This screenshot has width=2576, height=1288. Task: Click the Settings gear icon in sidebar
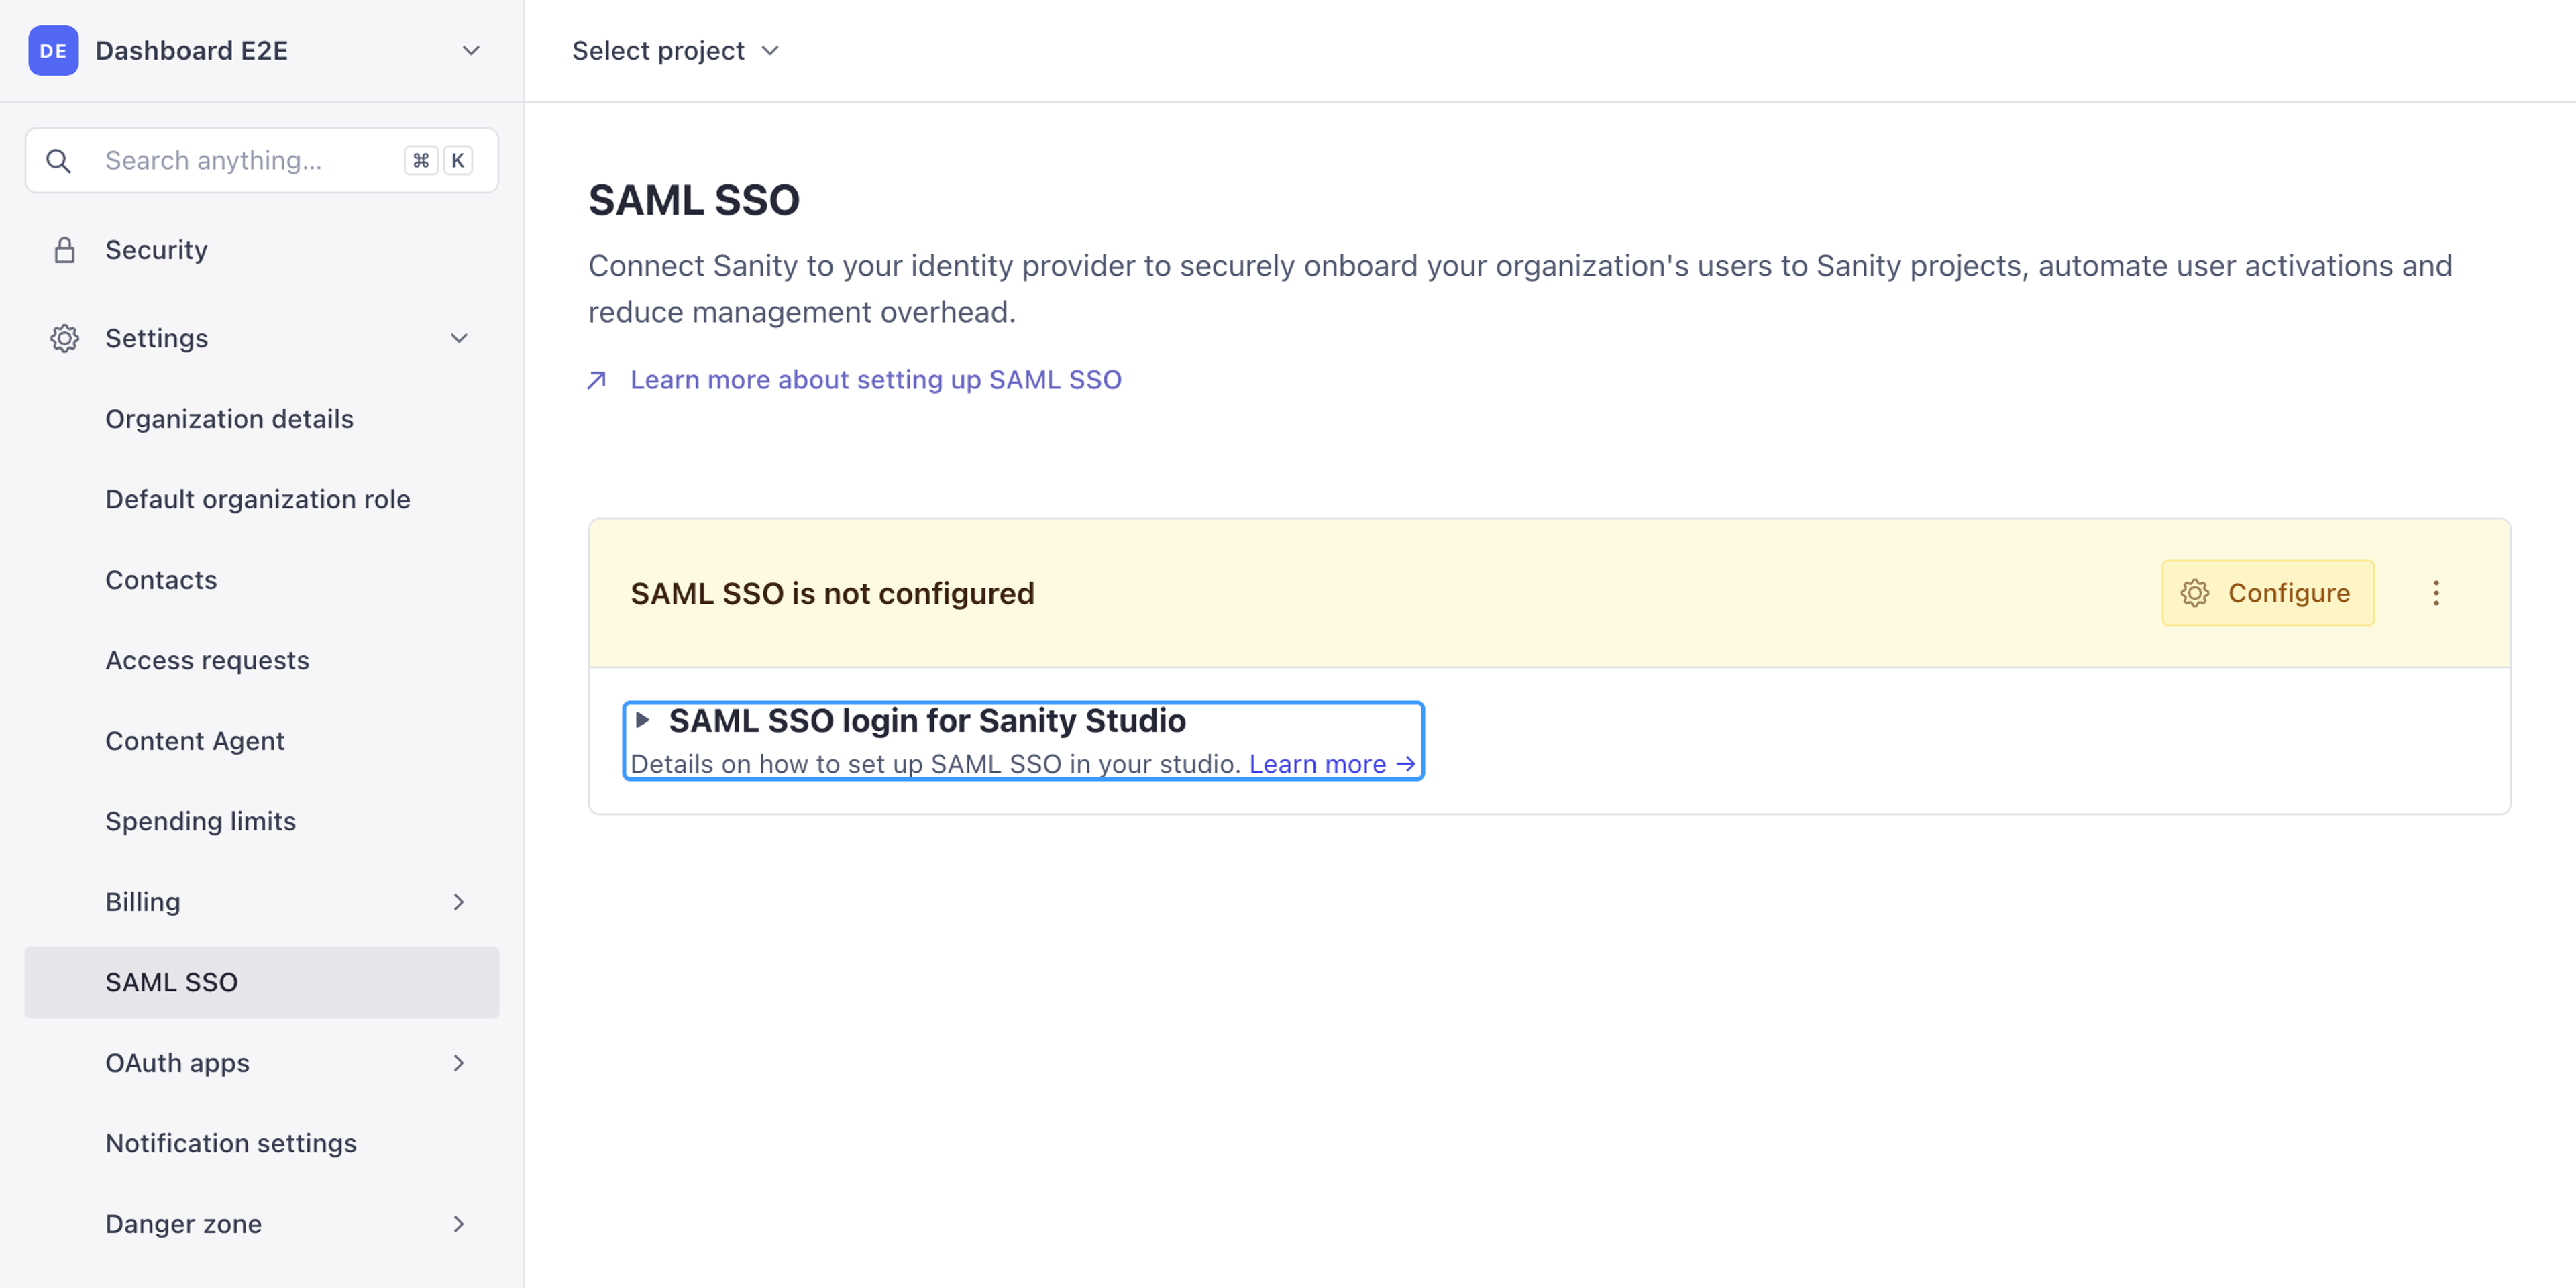pyautogui.click(x=64, y=338)
